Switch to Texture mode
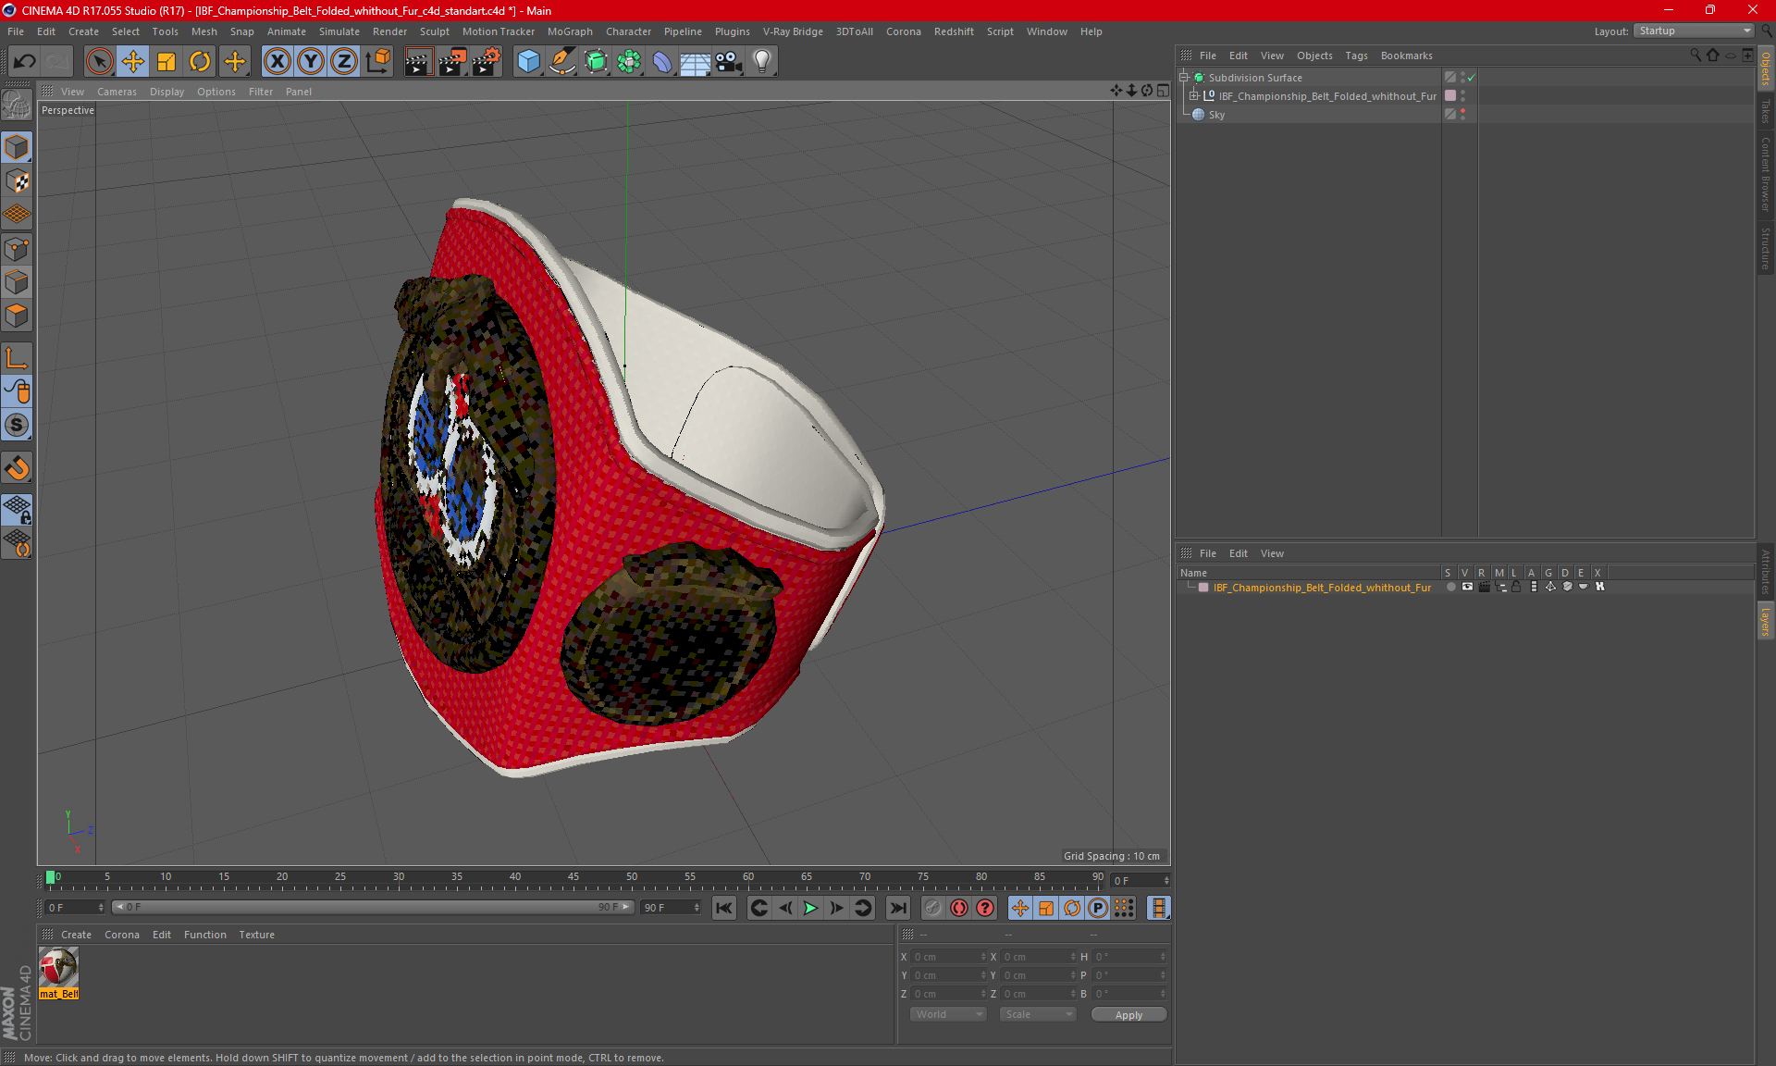The height and width of the screenshot is (1066, 1776). pos(17,181)
